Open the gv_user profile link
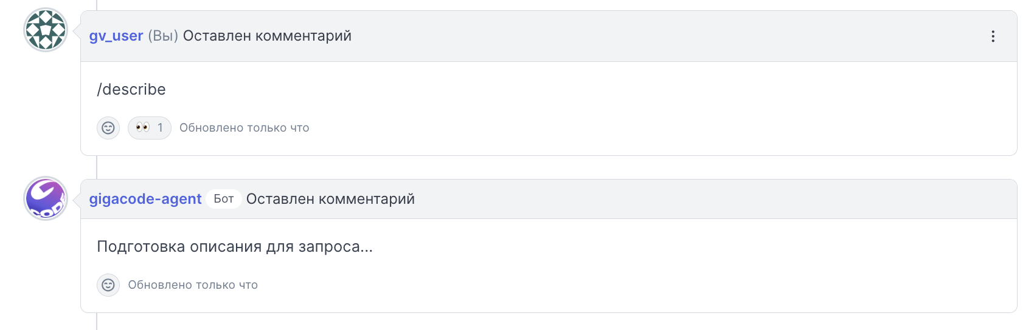 click(x=116, y=36)
